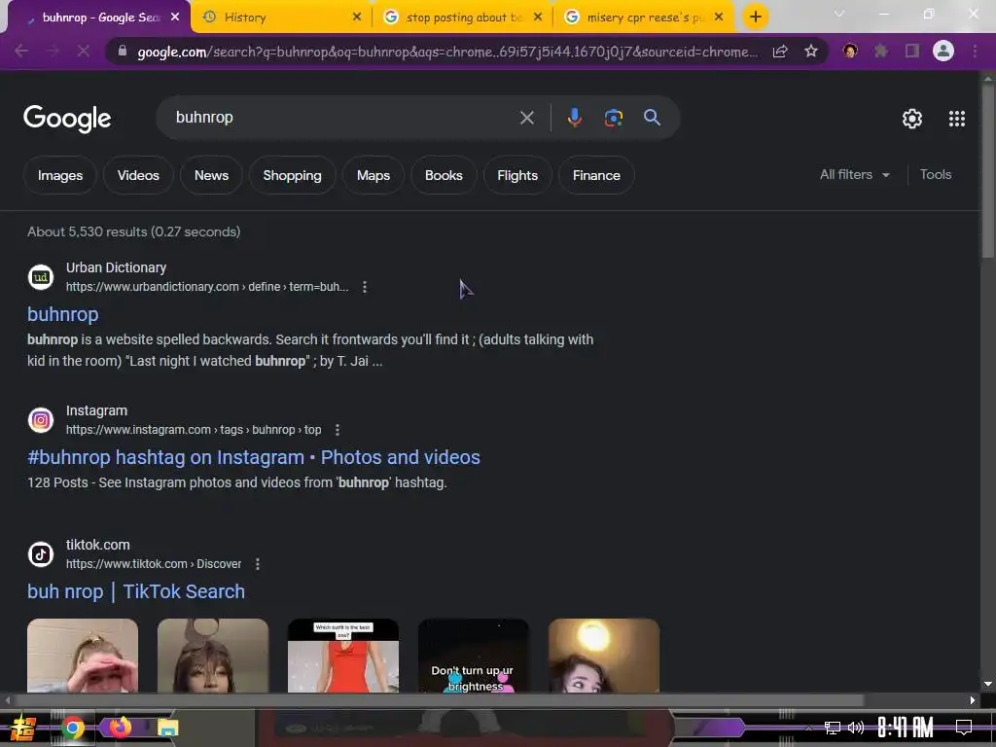Image resolution: width=996 pixels, height=747 pixels.
Task: Switch to the 'stop posting about' tab
Action: (x=463, y=18)
